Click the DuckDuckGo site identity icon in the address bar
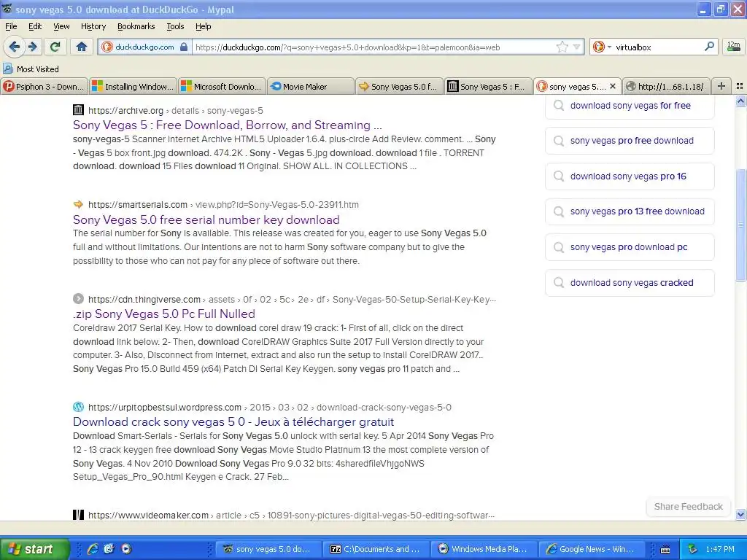 point(107,47)
